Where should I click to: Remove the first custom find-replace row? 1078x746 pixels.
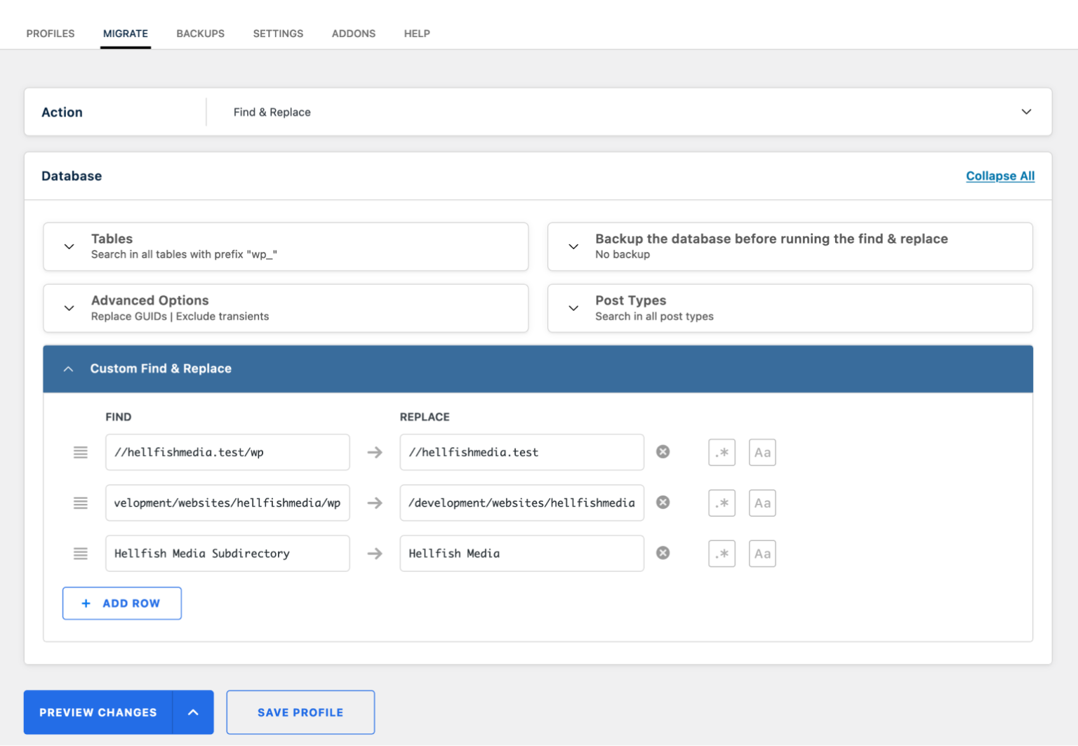pyautogui.click(x=663, y=452)
